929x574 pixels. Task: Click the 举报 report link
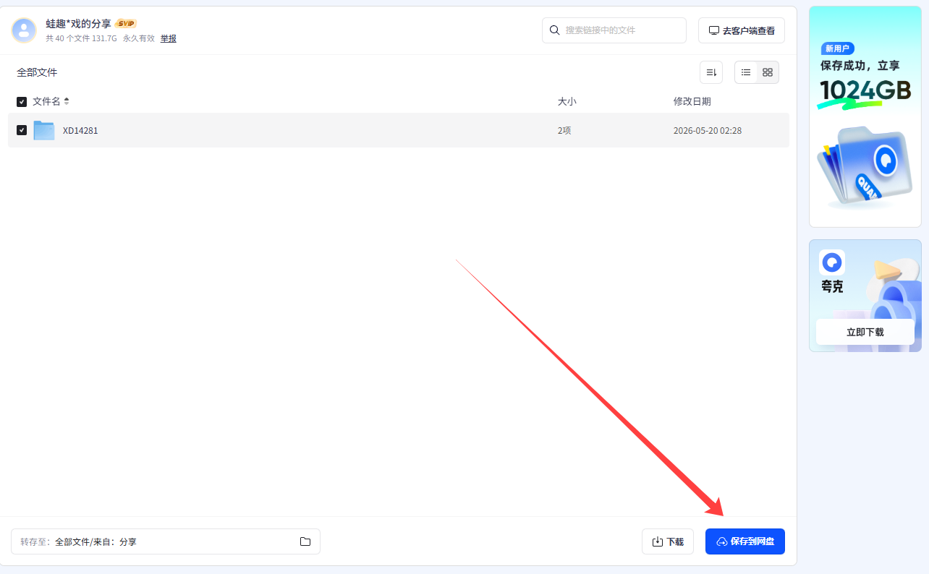click(x=169, y=38)
